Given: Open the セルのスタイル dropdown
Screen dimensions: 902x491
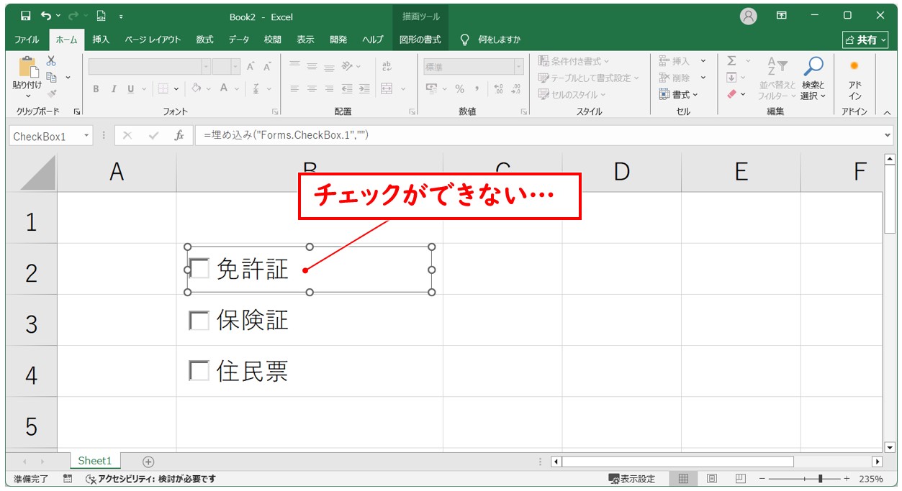Looking at the screenshot, I should 572,94.
